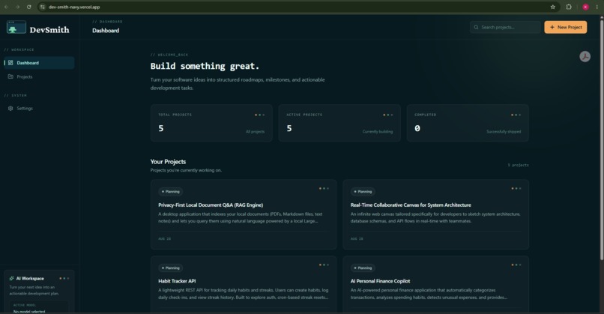Screen dimensions: 604x314
Task: Open the browser profile avatar
Action: (585, 7)
